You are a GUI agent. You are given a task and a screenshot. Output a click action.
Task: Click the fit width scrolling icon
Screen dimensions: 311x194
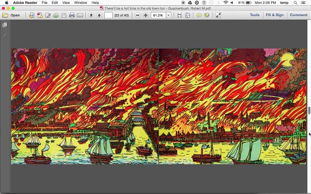(x=179, y=15)
